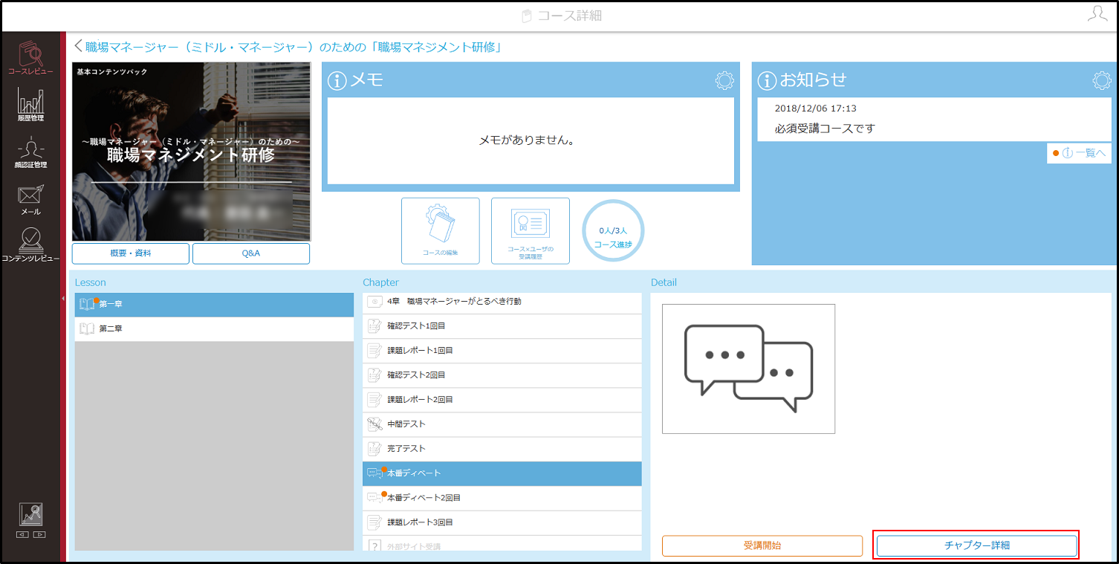The height and width of the screenshot is (564, 1119).
Task: Click the コース進捗 progress circle
Action: pyautogui.click(x=613, y=231)
